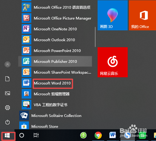Viewport: 156px width, 141px height.
Task: Select Microsoft Word 2010 text entry
Action: [x=52, y=83]
